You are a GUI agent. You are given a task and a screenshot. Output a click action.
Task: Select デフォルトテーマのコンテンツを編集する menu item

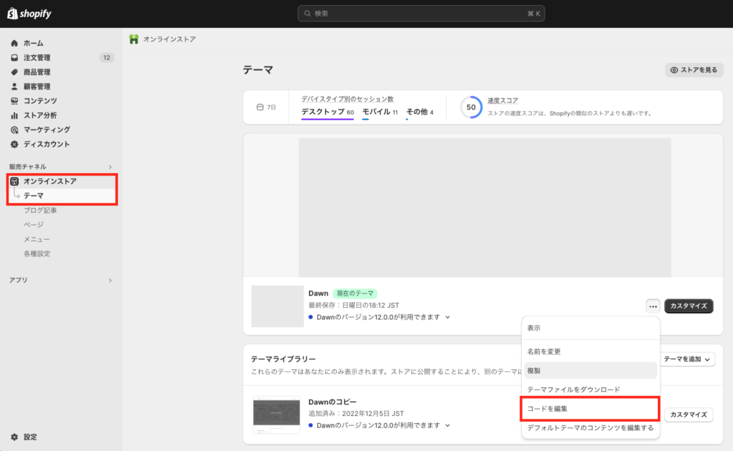[591, 427]
